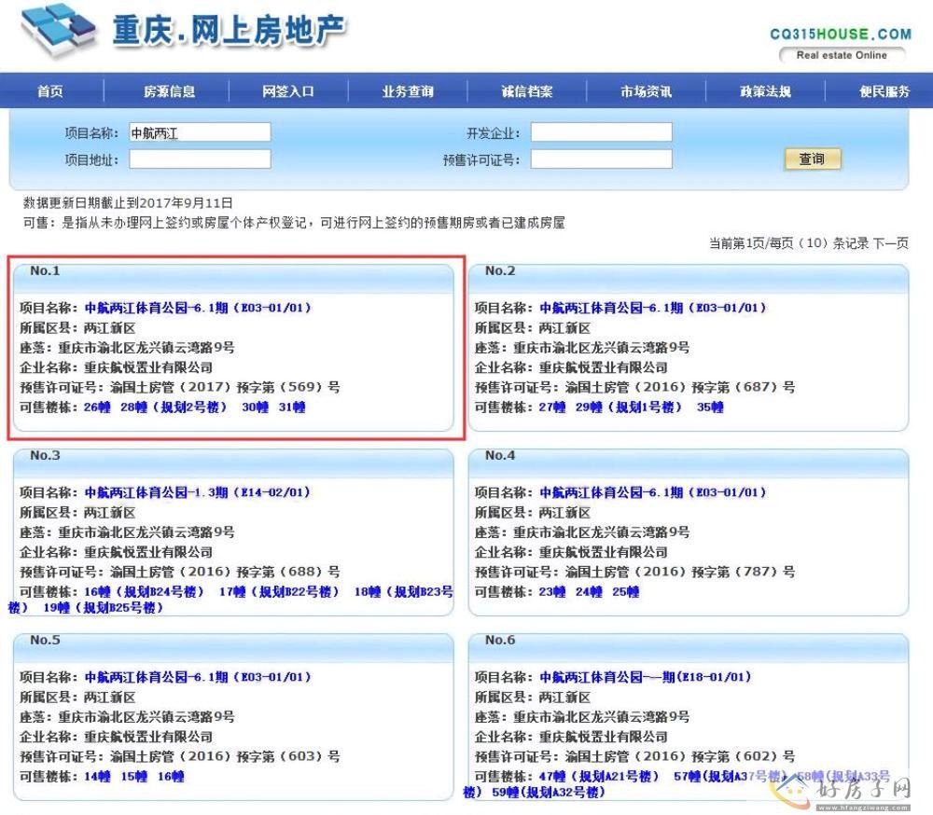
Task: Open building 24幢 in No.4 card
Action: (589, 591)
